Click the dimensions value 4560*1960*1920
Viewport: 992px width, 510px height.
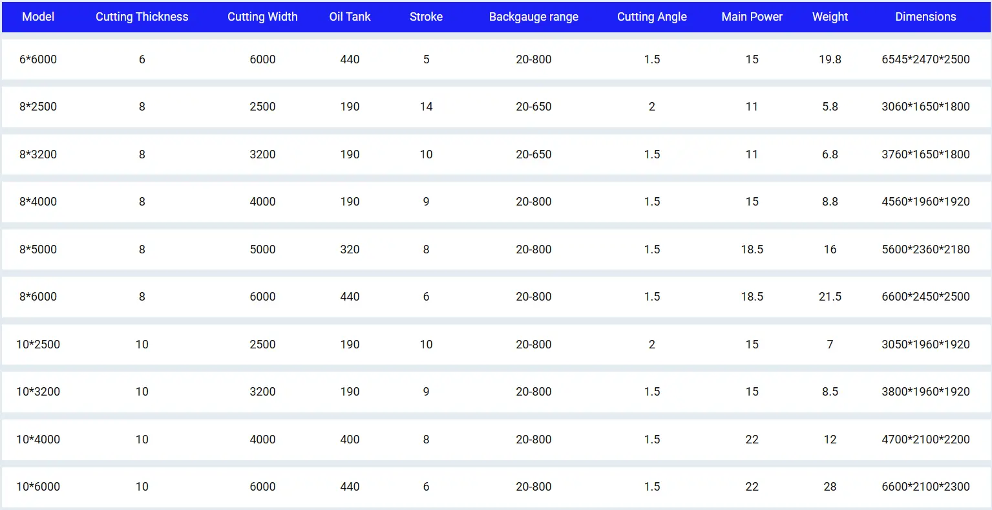pos(925,202)
